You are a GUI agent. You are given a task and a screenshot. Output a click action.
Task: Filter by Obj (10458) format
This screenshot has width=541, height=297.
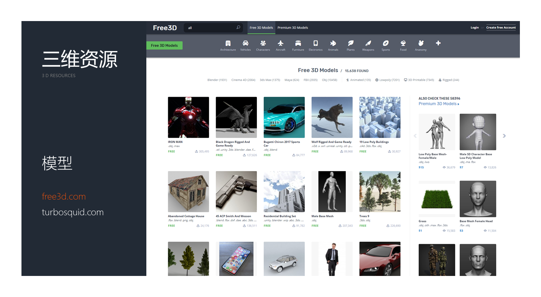coord(330,80)
